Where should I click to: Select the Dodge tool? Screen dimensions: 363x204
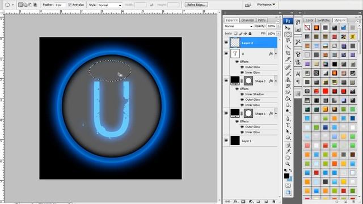[x=288, y=111]
